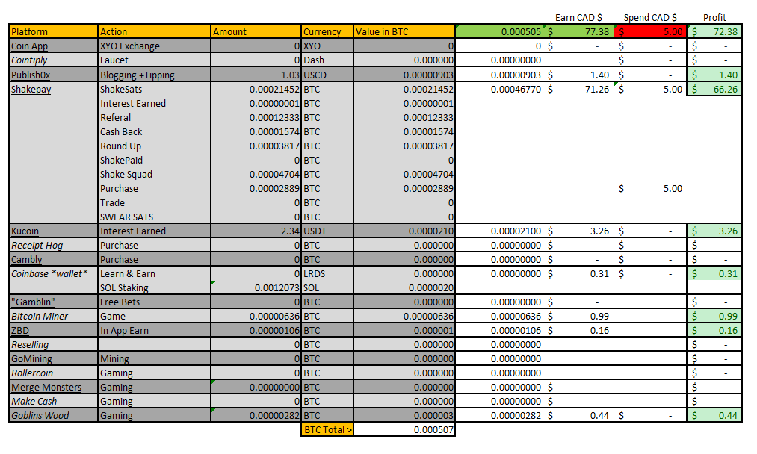This screenshot has height=454, width=757.
Task: Select the green 0.000505 summary cell
Action: coord(500,31)
